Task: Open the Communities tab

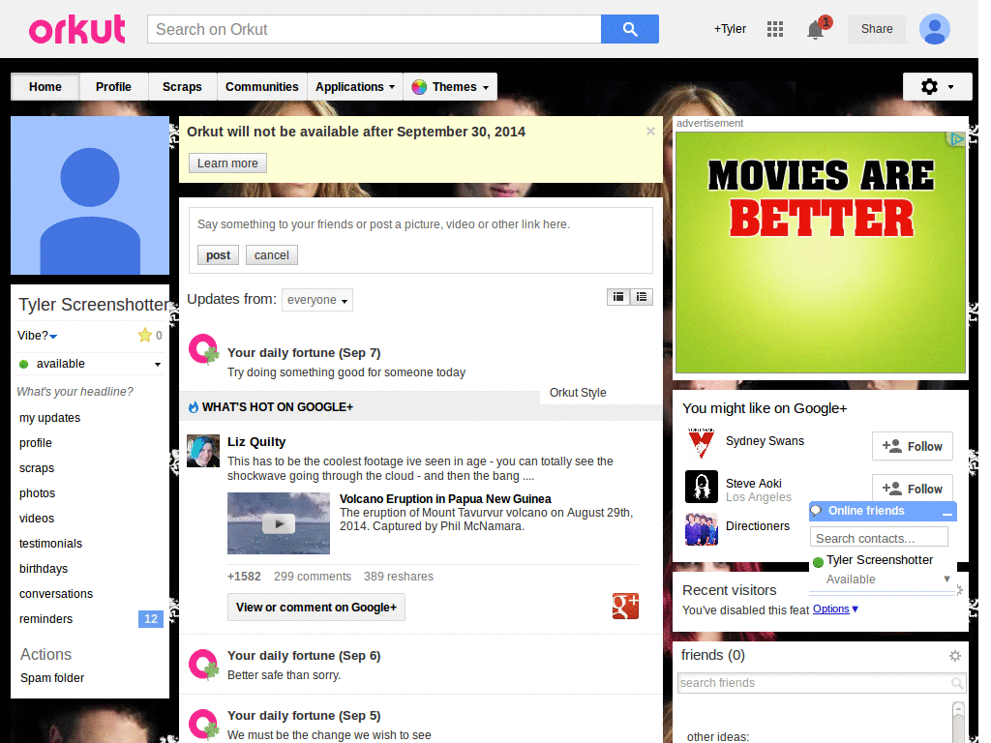Action: tap(261, 86)
